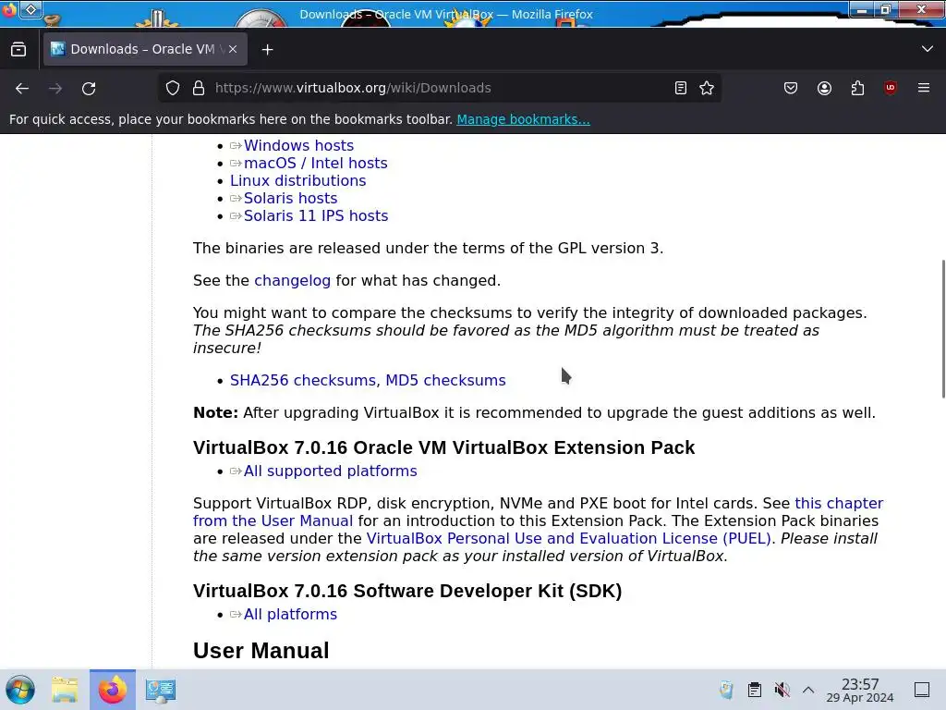Open the MD5 checksums link
This screenshot has width=946, height=710.
[x=445, y=380]
